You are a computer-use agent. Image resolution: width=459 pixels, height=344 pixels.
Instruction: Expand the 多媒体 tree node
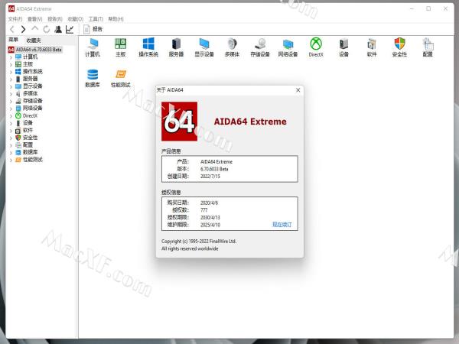click(x=11, y=93)
